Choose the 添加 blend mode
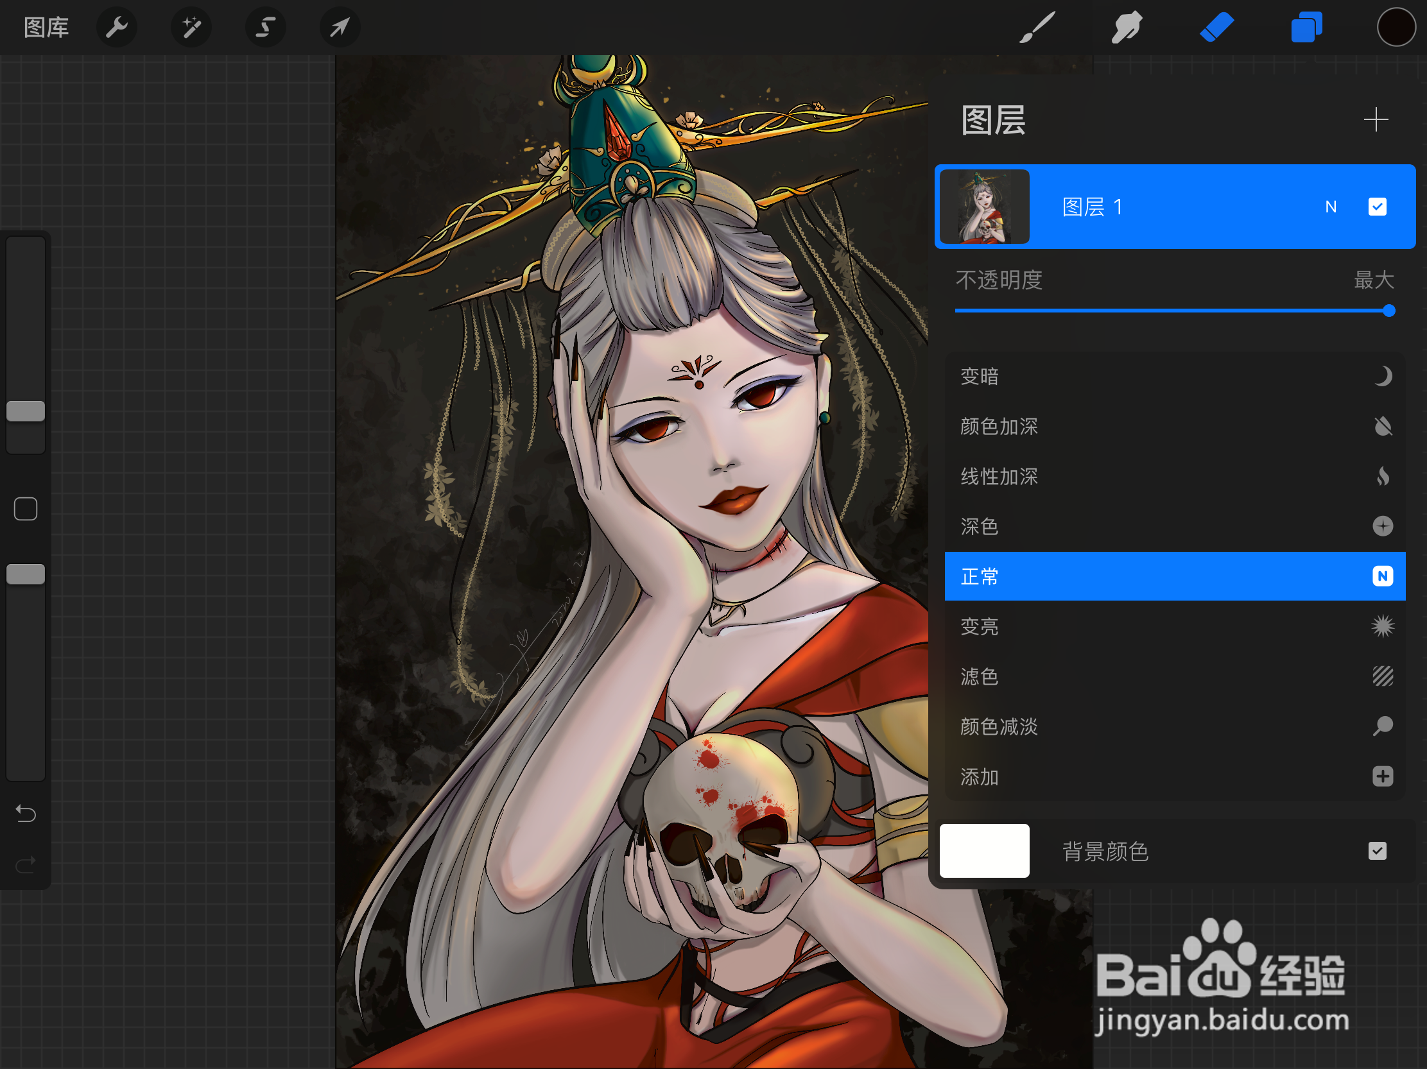Screen dimensions: 1427x1069 click(1175, 777)
